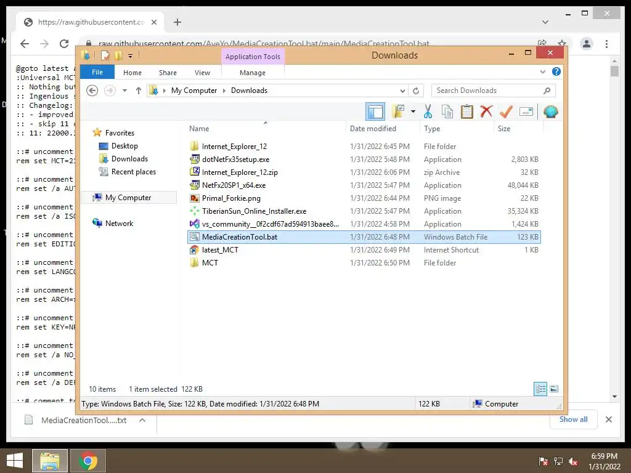Click the search magnifier icon

click(x=547, y=91)
